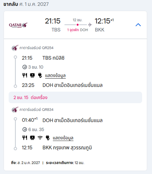Click the 1 จุดพัก DOH stopover label

[x=78, y=30]
